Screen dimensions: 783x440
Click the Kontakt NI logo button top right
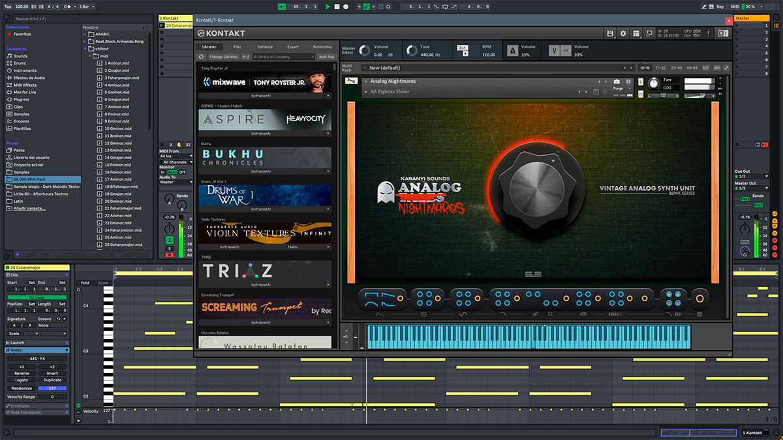tap(722, 33)
